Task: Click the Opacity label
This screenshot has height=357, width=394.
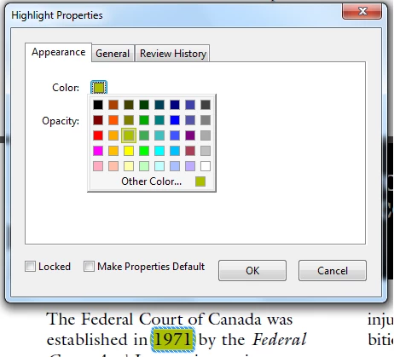Action: (61, 121)
